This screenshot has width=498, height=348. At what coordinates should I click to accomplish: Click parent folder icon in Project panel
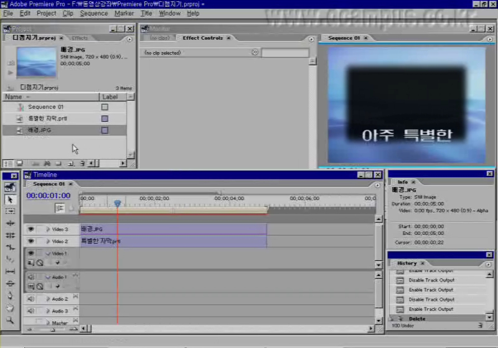pyautogui.click(x=10, y=88)
